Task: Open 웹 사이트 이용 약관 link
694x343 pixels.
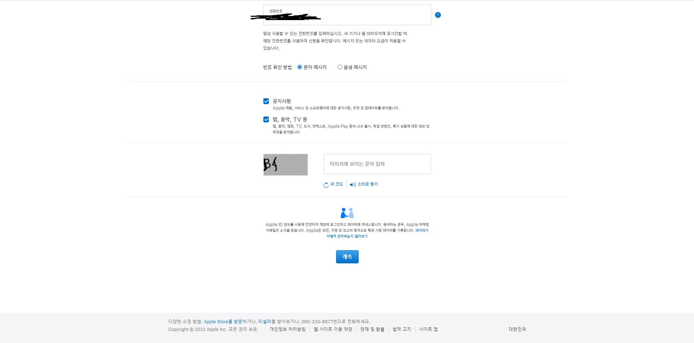Action: coord(333,329)
